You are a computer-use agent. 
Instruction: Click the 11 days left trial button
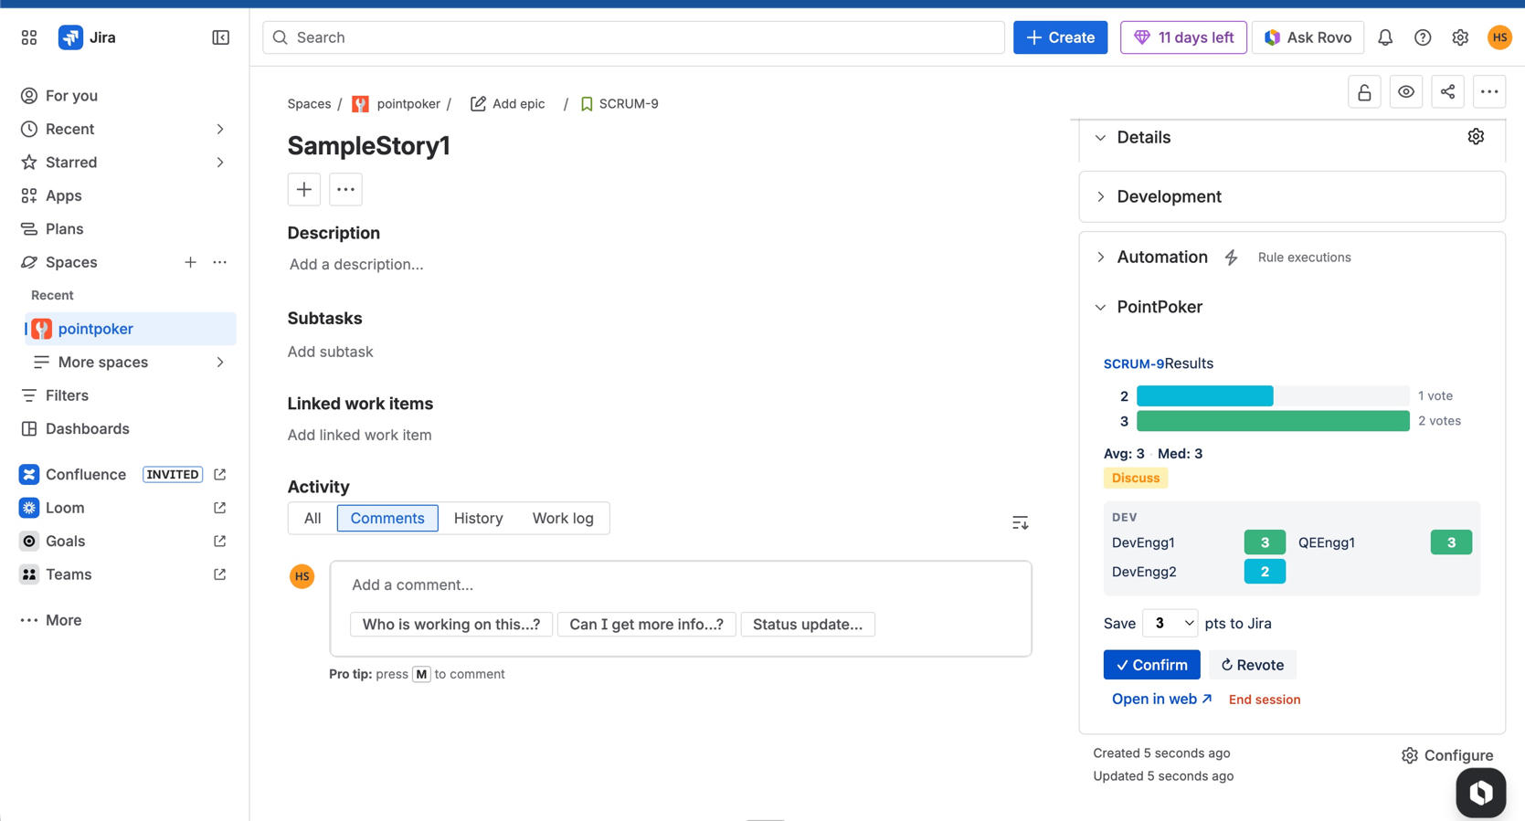pyautogui.click(x=1183, y=37)
